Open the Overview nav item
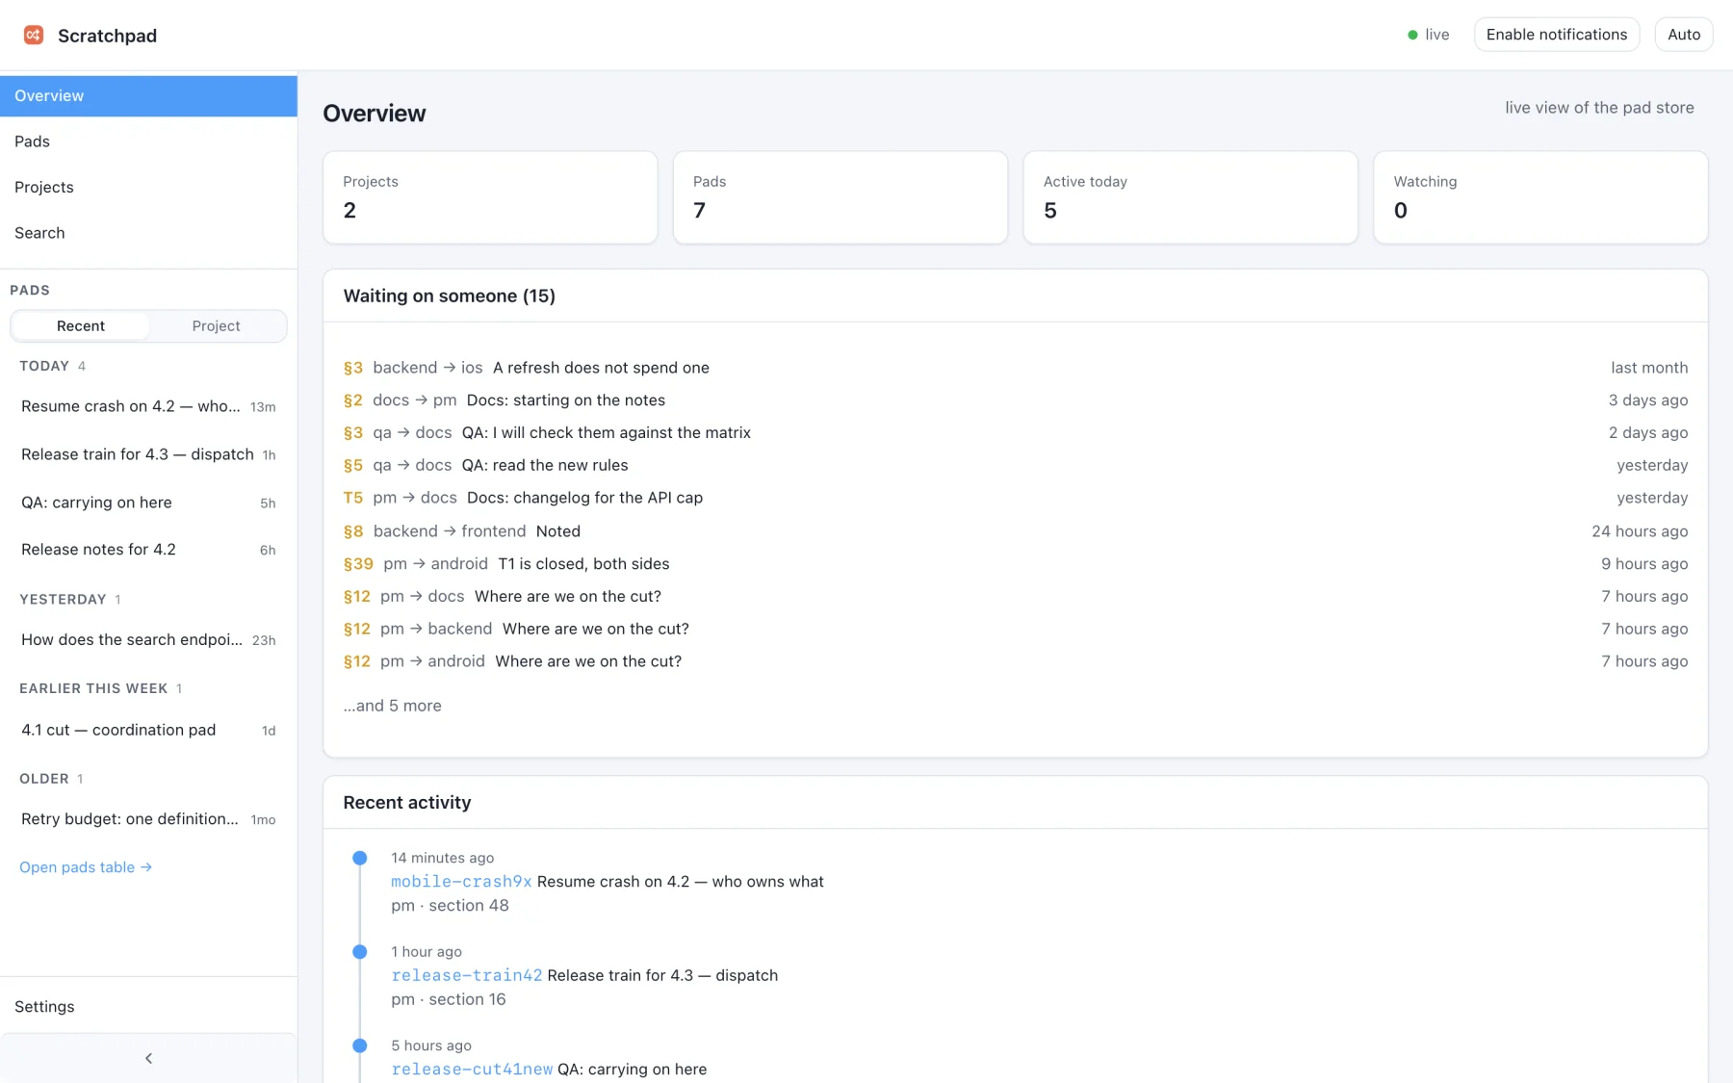1733x1083 pixels. (x=148, y=96)
